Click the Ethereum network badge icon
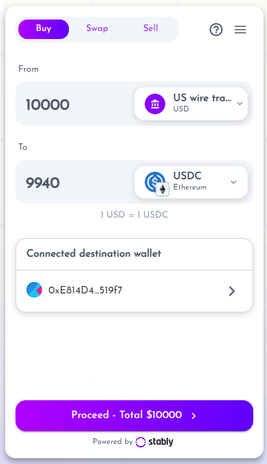267x464 pixels. [x=162, y=190]
